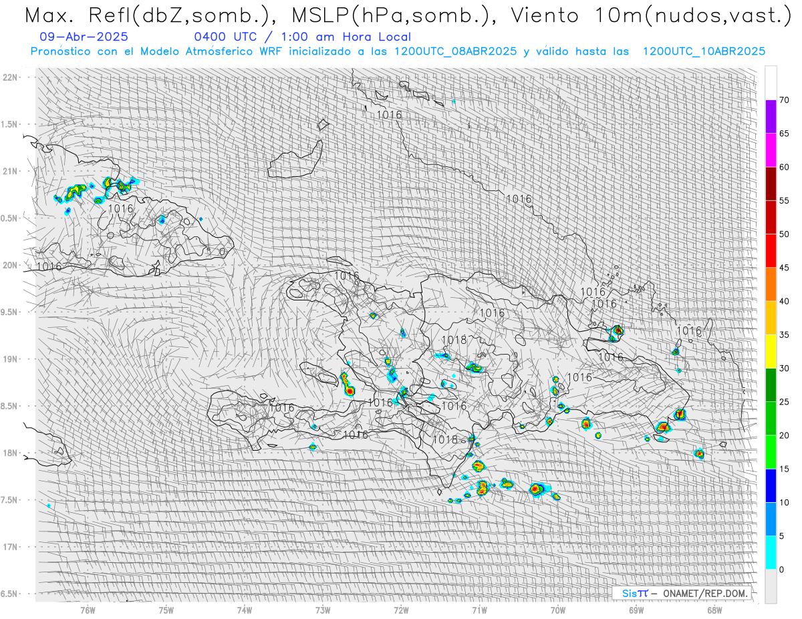The width and height of the screenshot is (802, 619).
Task: Click the '22N' latitude label
Action: (x=10, y=77)
